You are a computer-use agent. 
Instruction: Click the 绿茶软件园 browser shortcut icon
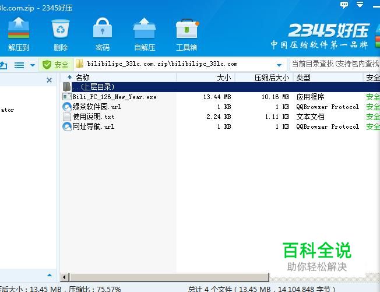click(67, 107)
